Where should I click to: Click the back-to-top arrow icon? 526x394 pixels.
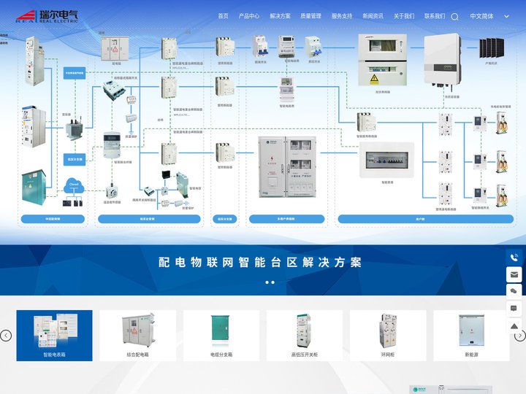click(x=514, y=325)
